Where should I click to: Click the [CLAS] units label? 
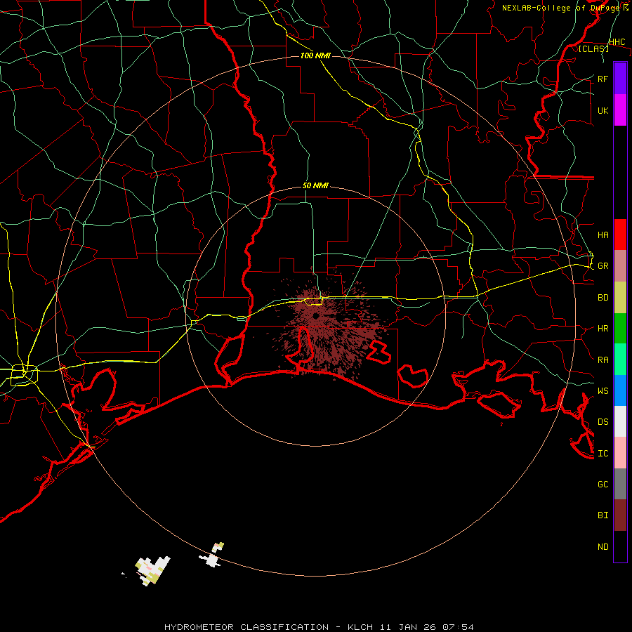[x=593, y=49]
